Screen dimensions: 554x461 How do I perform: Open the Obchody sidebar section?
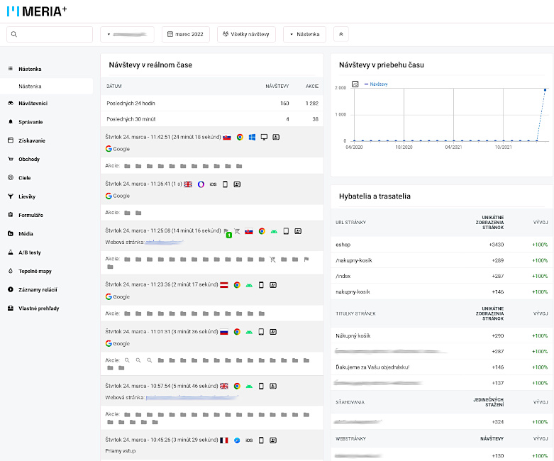coord(29,160)
